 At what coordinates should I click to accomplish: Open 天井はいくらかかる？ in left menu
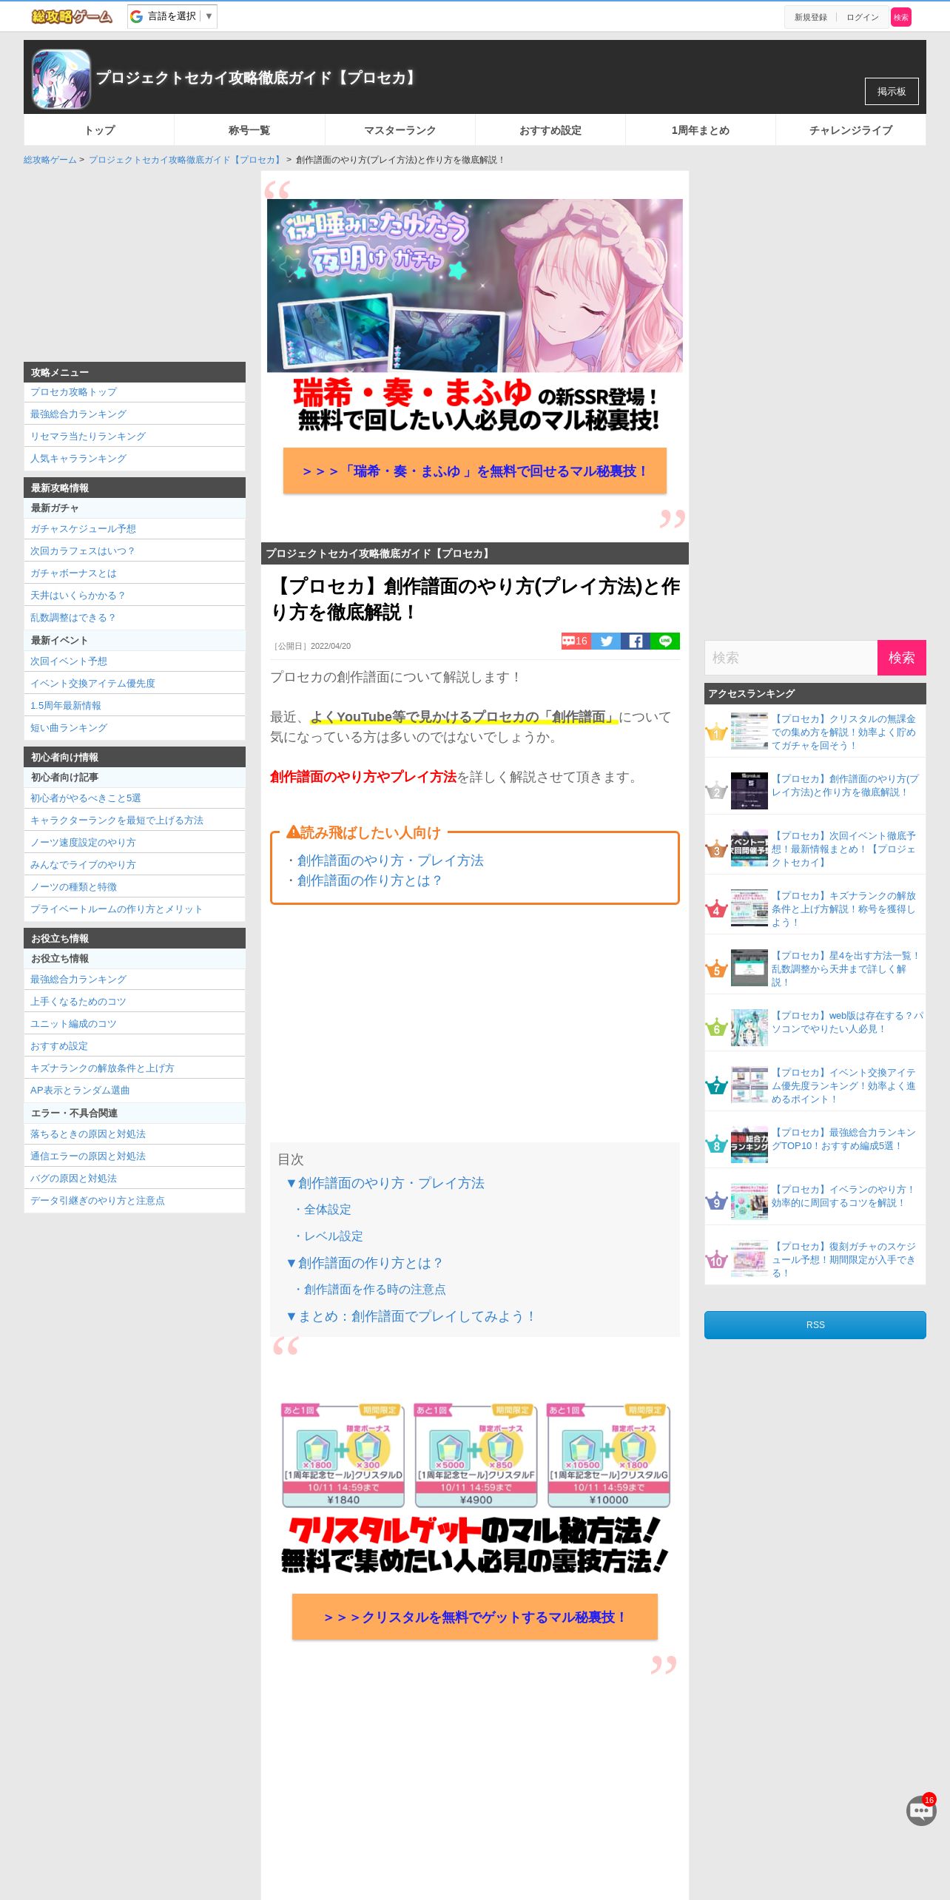(x=135, y=596)
